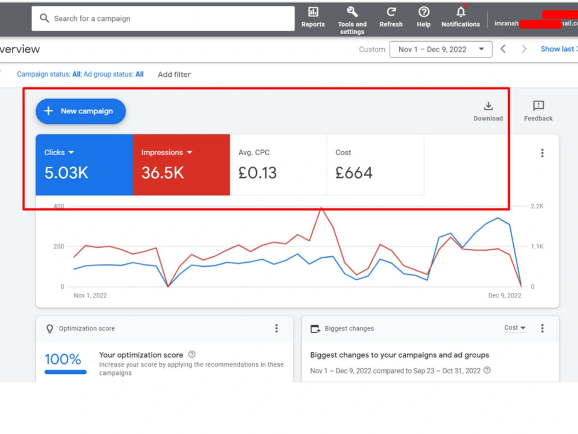Viewport: 578px width, 434px height.
Task: Expand the Clicks metric dropdown
Action: 71,152
